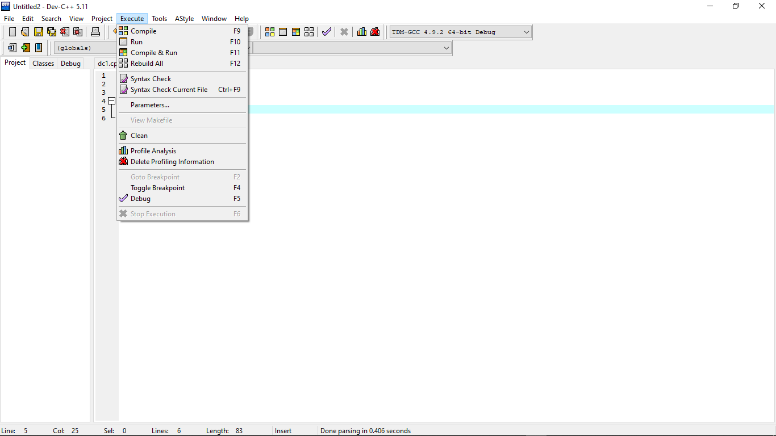The image size is (776, 436).
Task: Open the Search menu
Action: [51, 19]
